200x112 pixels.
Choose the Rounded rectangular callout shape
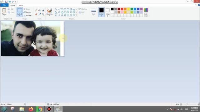[68, 15]
